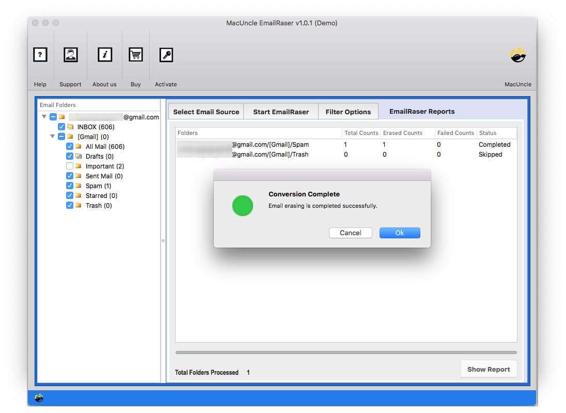This screenshot has height=413, width=566.
Task: Click the Support icon in the toolbar
Action: (x=70, y=54)
